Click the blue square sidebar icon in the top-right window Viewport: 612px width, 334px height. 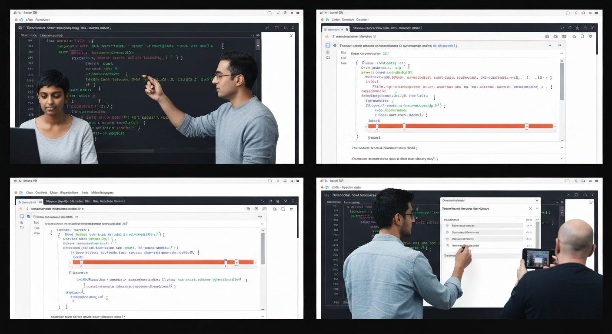pyautogui.click(x=328, y=45)
